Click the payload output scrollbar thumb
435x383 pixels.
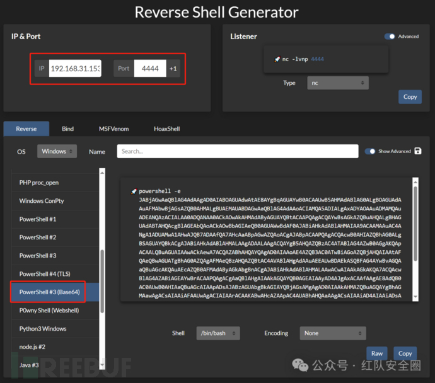[x=415, y=224]
